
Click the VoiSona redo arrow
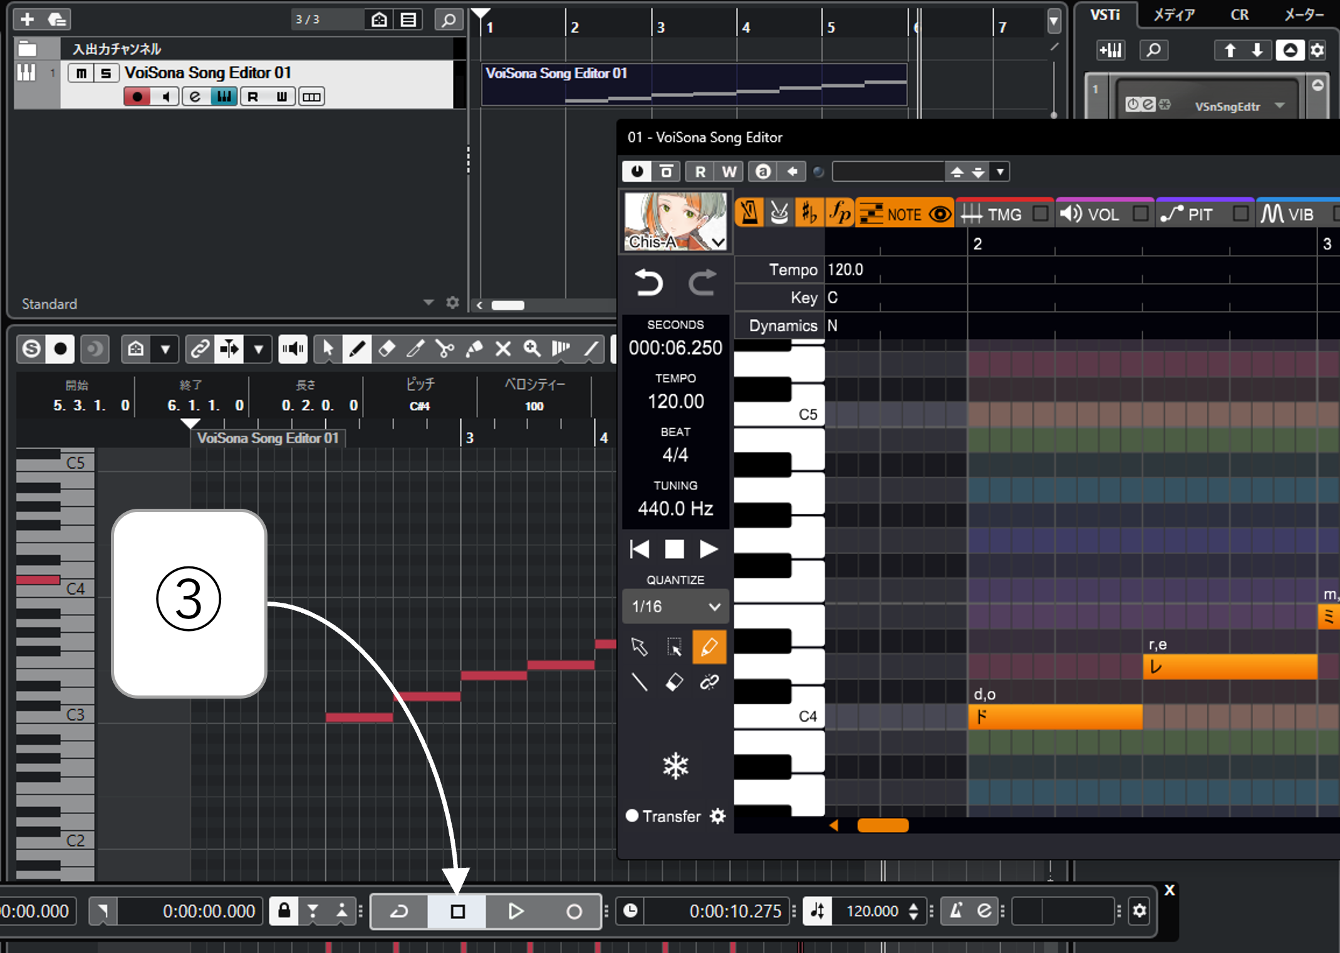point(702,283)
